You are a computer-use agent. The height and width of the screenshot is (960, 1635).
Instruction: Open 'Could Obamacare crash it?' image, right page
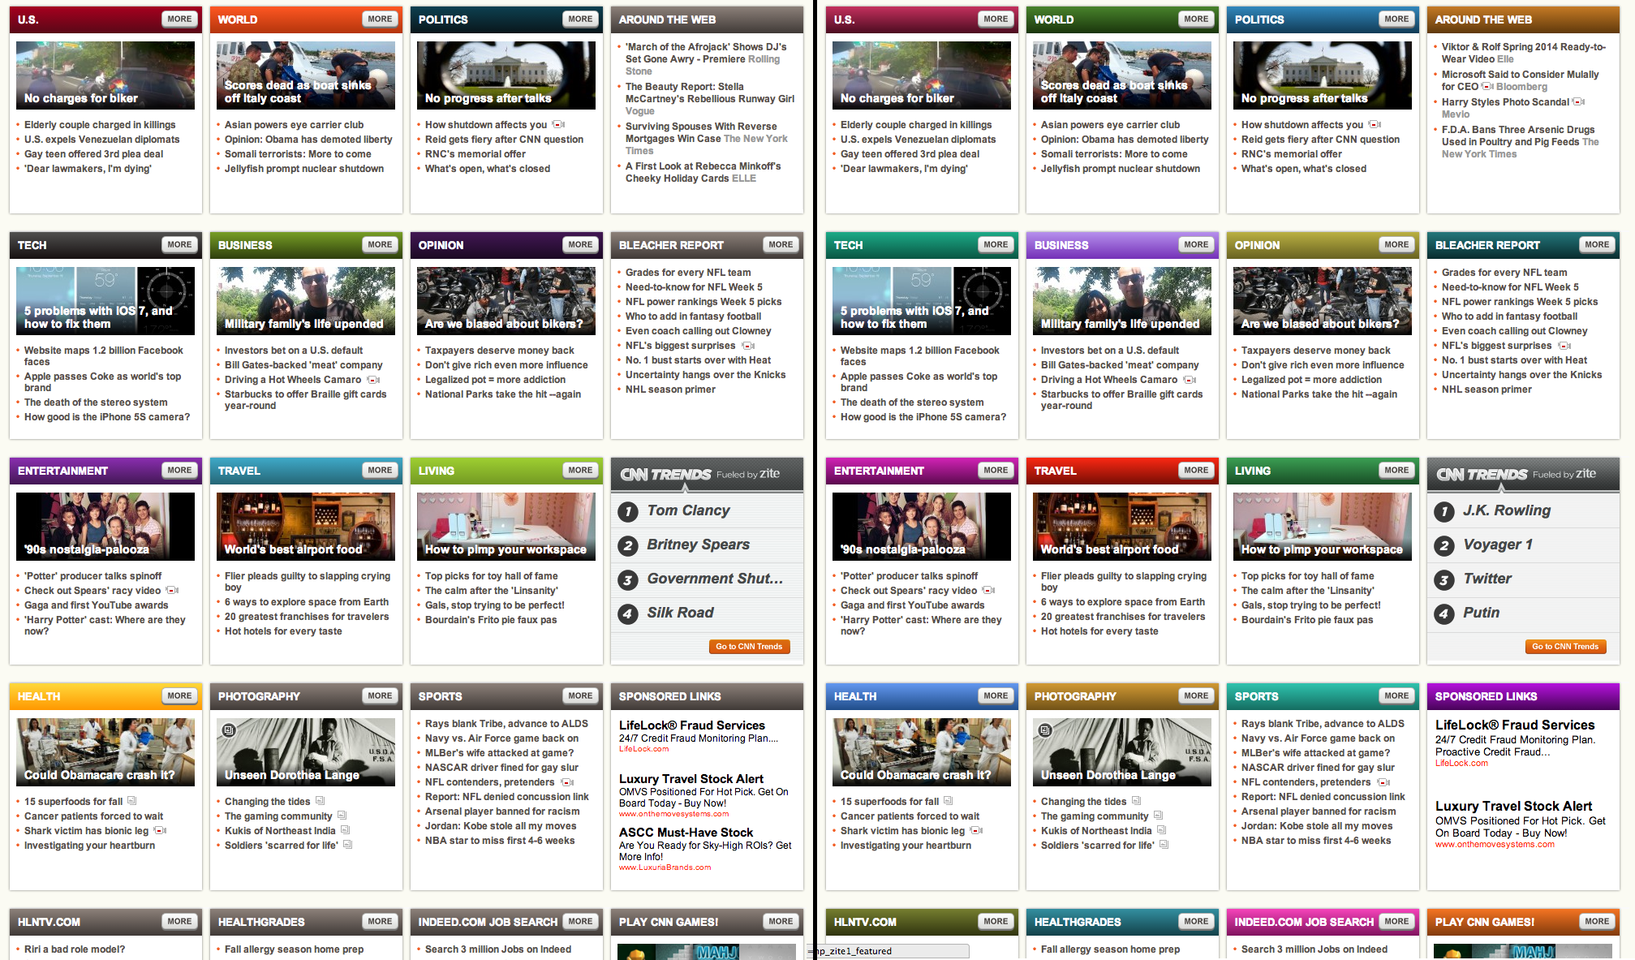(x=922, y=752)
